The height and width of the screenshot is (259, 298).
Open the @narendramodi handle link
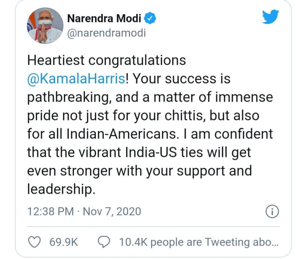click(106, 33)
